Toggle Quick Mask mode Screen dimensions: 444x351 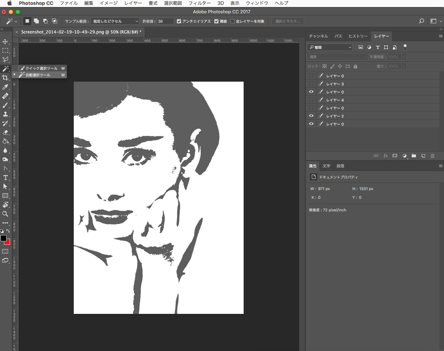click(x=5, y=251)
